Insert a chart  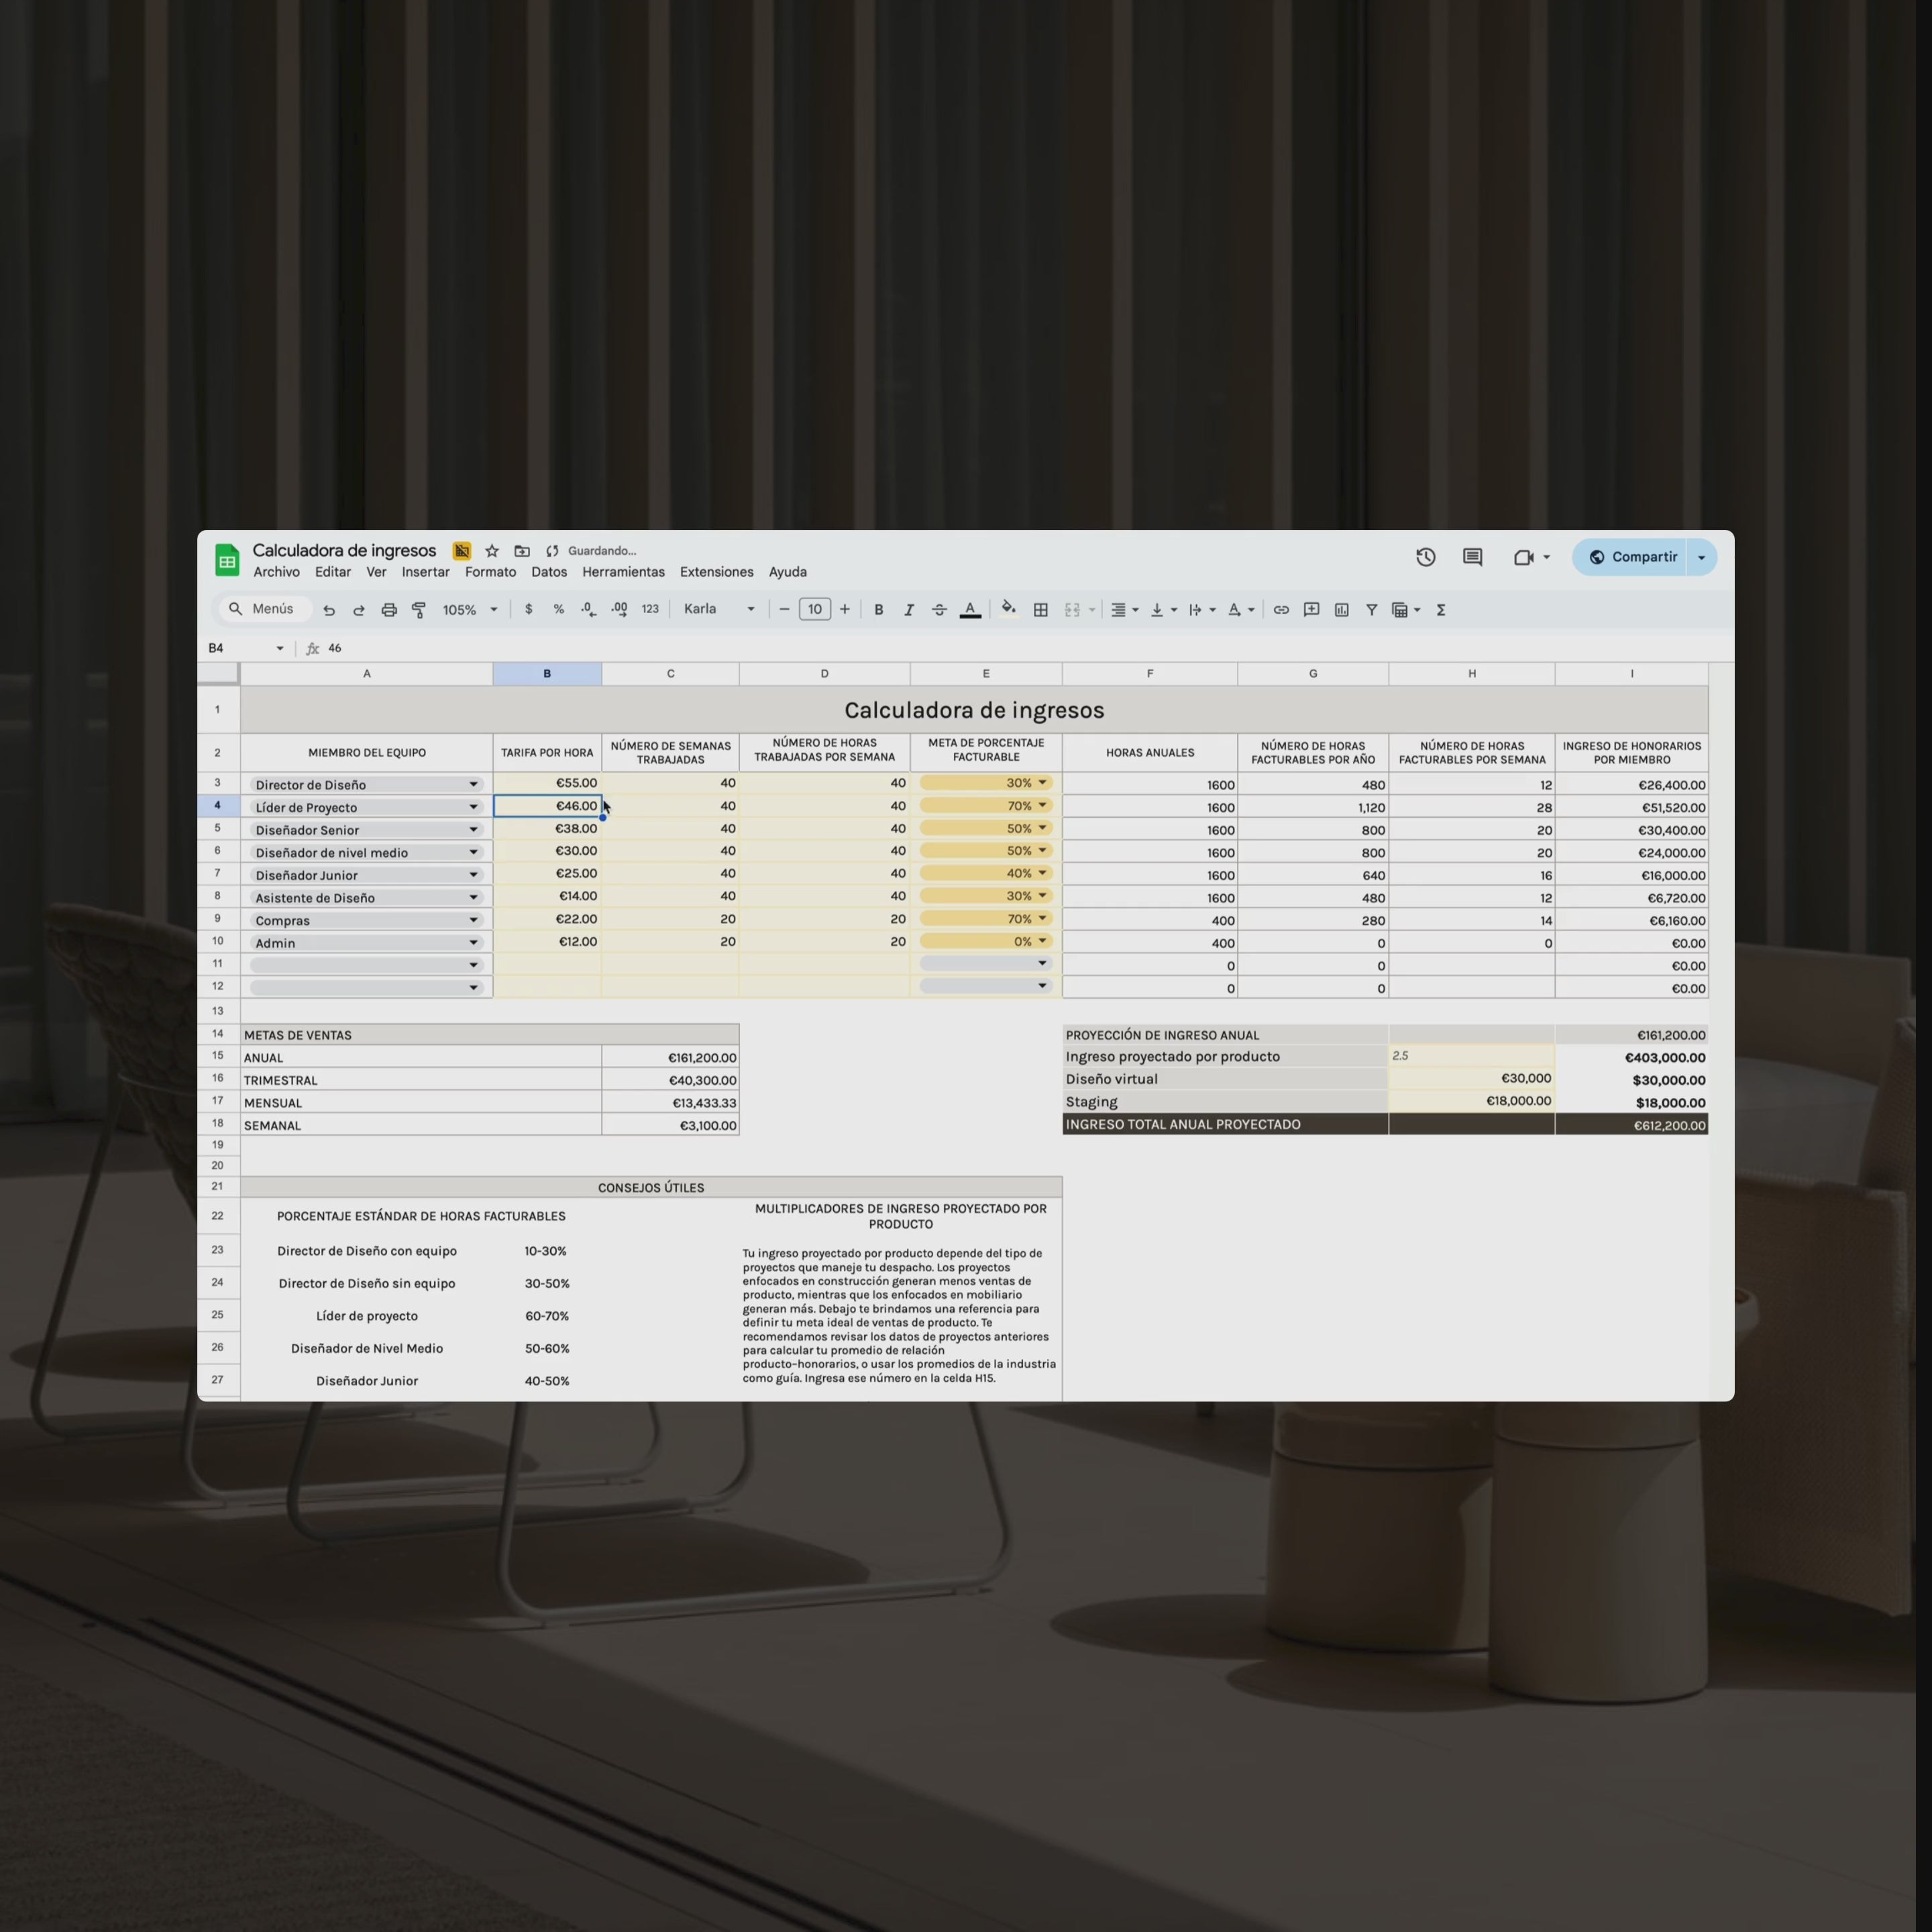[x=1341, y=609]
